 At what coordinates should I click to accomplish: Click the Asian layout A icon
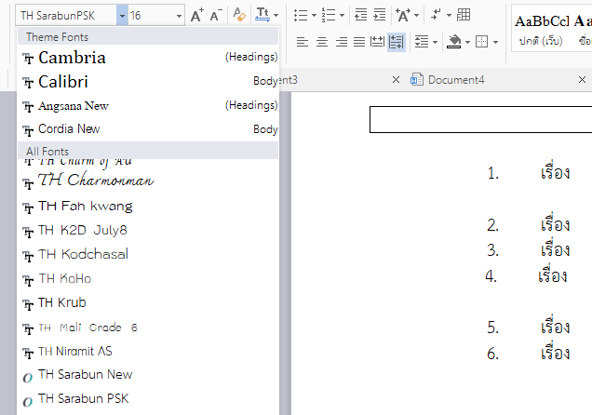coord(403,15)
